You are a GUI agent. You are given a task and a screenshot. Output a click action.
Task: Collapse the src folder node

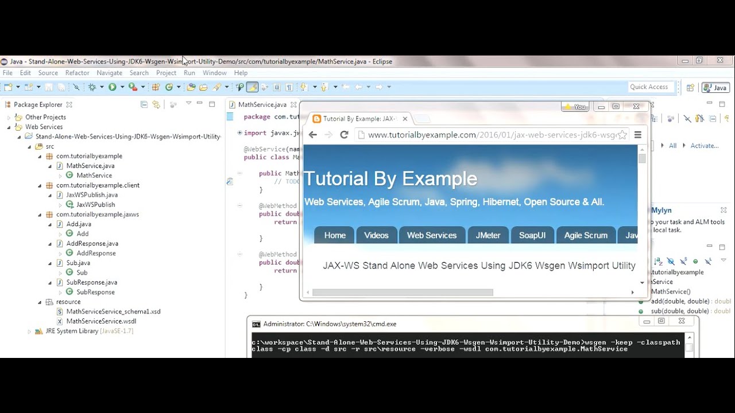point(30,146)
